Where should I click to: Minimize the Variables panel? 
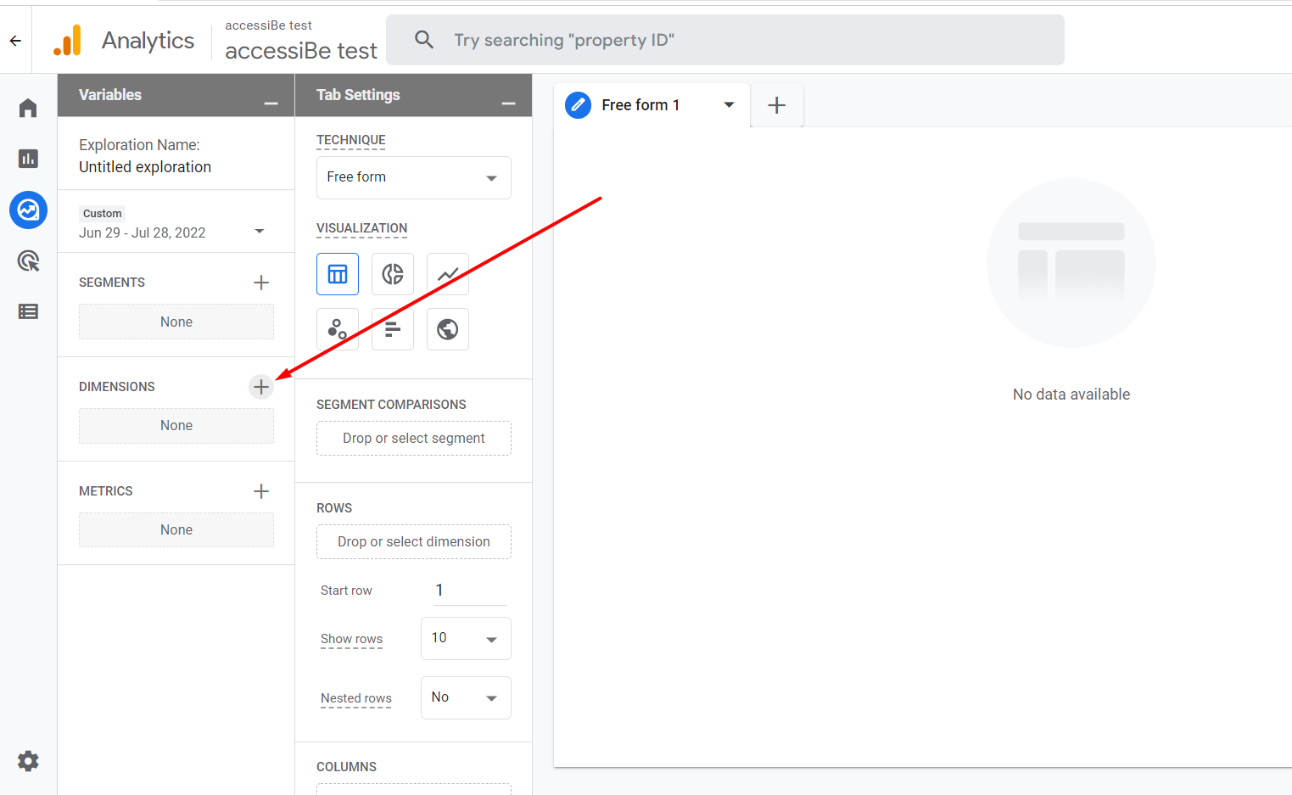pos(271,103)
